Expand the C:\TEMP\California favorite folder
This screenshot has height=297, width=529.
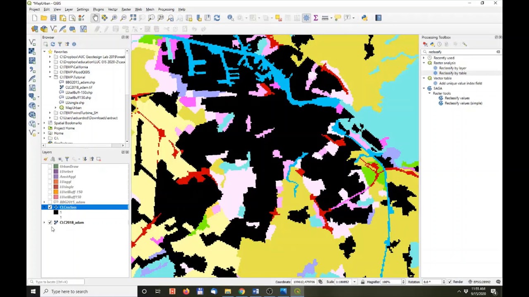(50, 67)
